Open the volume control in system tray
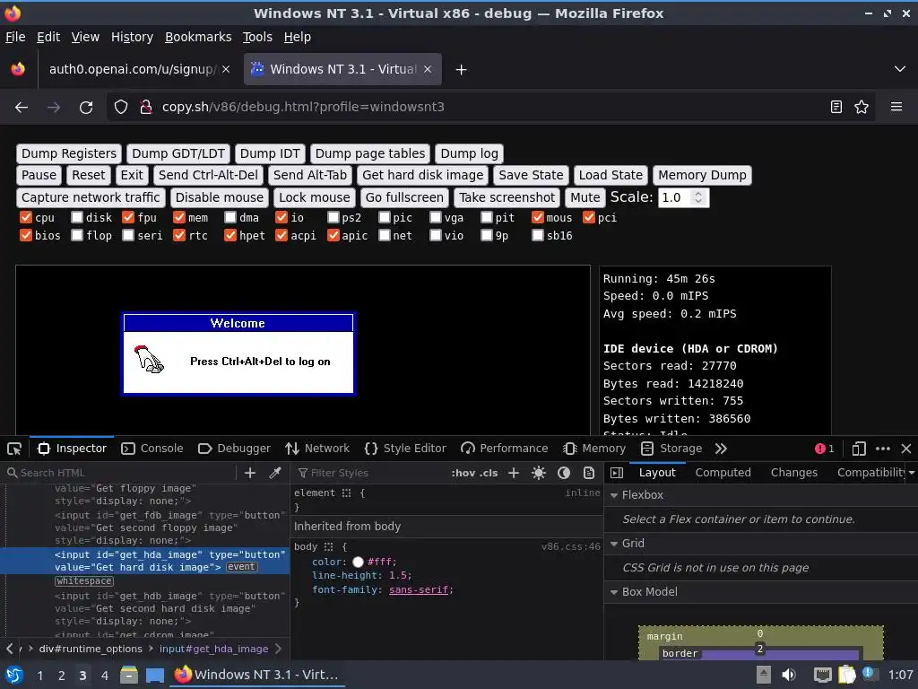The width and height of the screenshot is (918, 689). click(x=789, y=675)
